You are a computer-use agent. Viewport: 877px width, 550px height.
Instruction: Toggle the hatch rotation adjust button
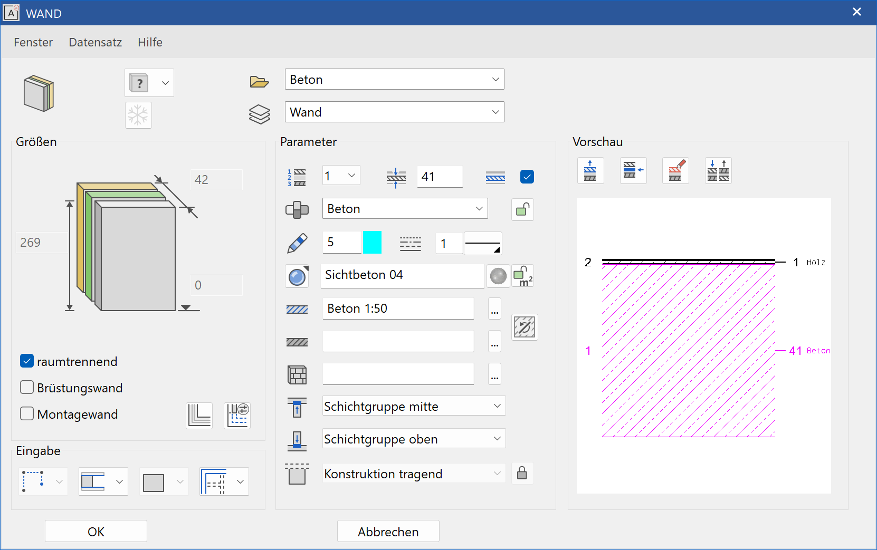click(525, 327)
